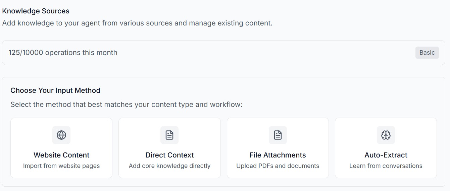Image resolution: width=450 pixels, height=191 pixels.
Task: Click the file icon above File Attachments
Action: [278, 135]
